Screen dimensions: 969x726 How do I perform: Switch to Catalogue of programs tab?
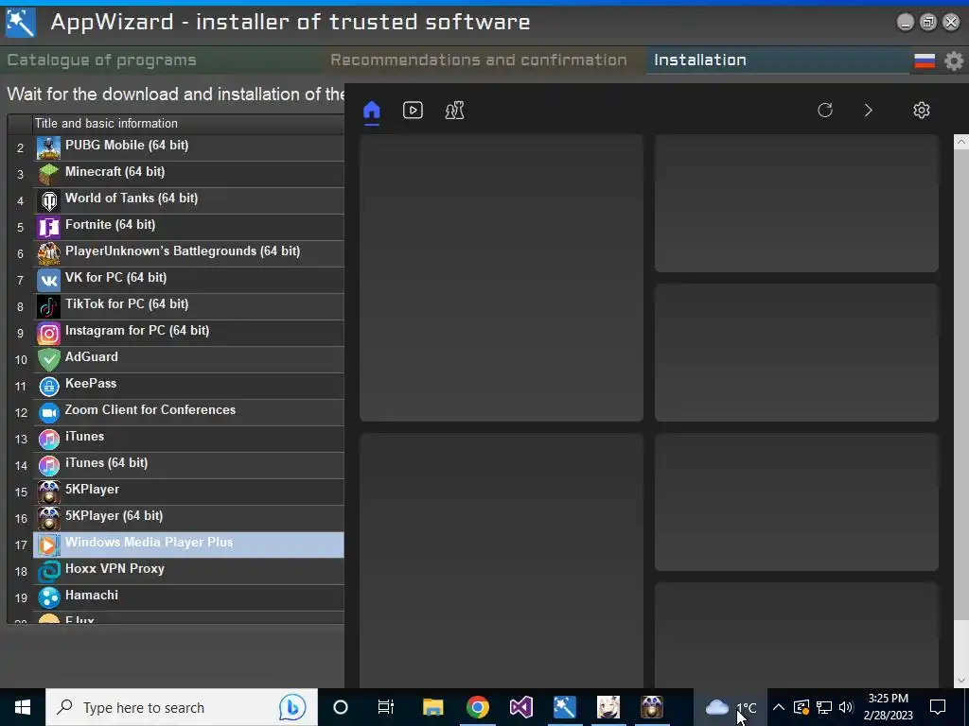click(x=101, y=60)
